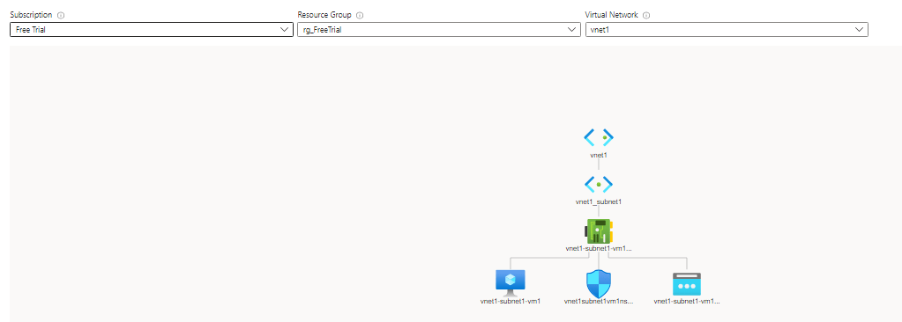Click the vnet1_subnet1 text label

click(x=599, y=202)
